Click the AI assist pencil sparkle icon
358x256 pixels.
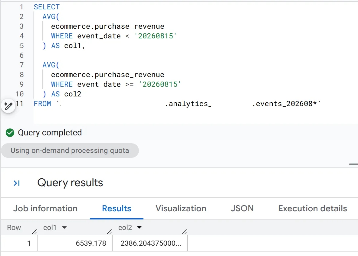tap(8, 106)
